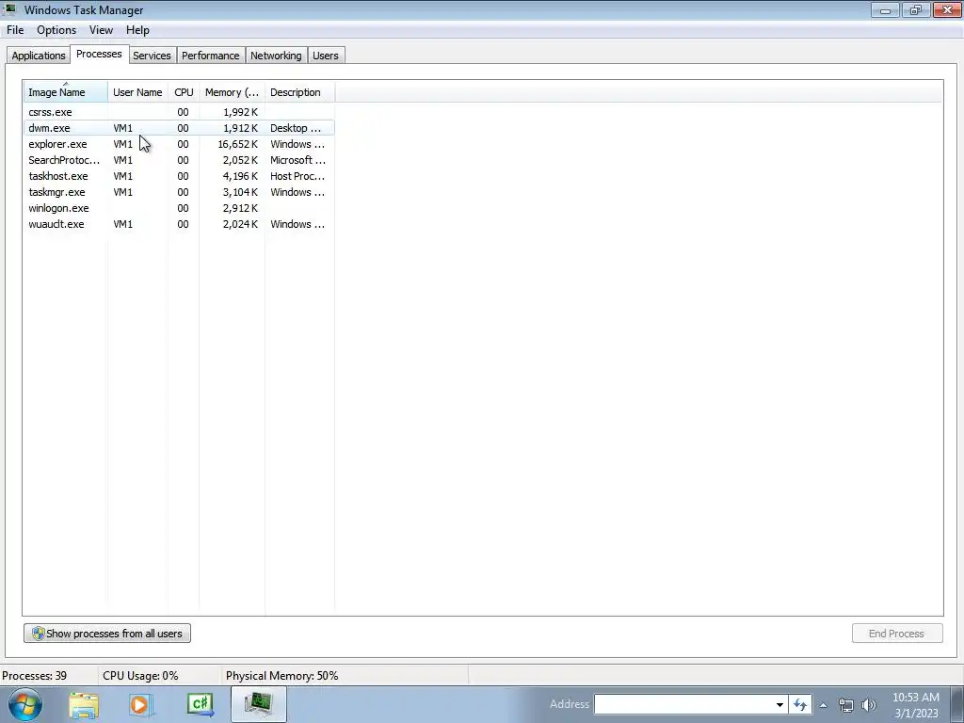
Task: Click Processes: 39 in status bar
Action: pyautogui.click(x=35, y=676)
